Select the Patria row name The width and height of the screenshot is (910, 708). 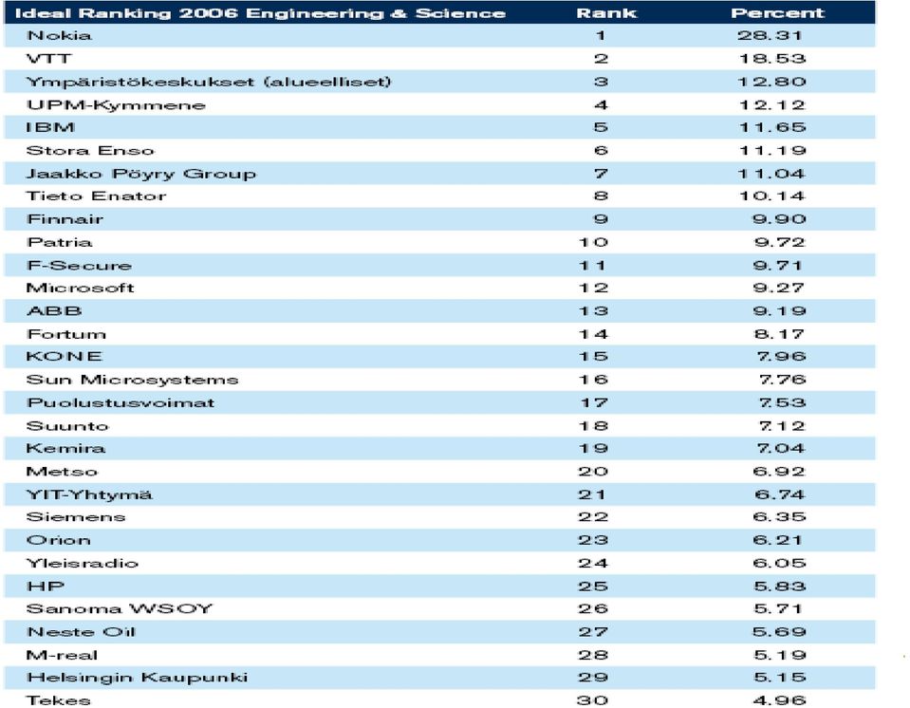pyautogui.click(x=59, y=242)
